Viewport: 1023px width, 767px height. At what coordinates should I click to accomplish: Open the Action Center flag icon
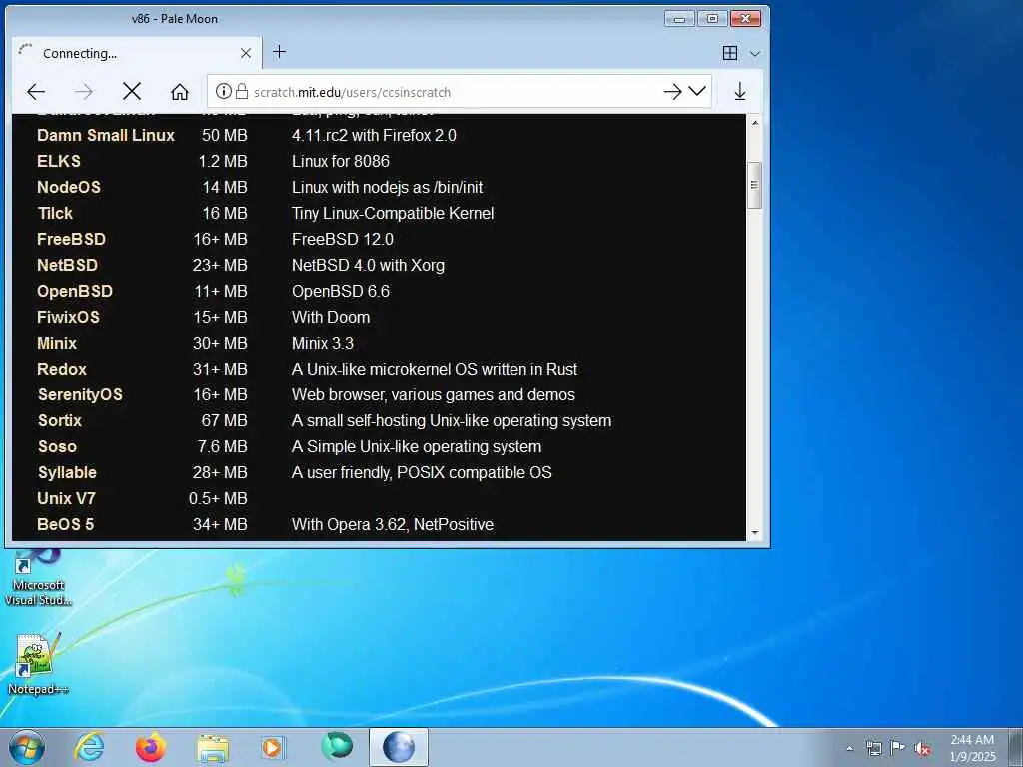click(898, 748)
